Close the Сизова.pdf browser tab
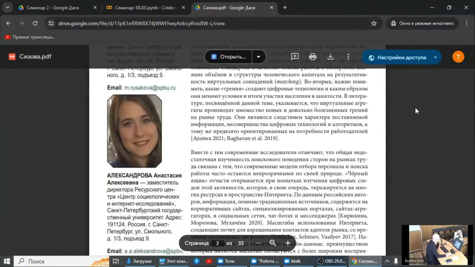The image size is (475, 267). [272, 7]
